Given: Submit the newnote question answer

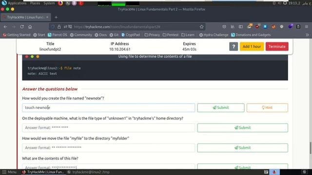Looking at the screenshot, I should pos(221,108).
